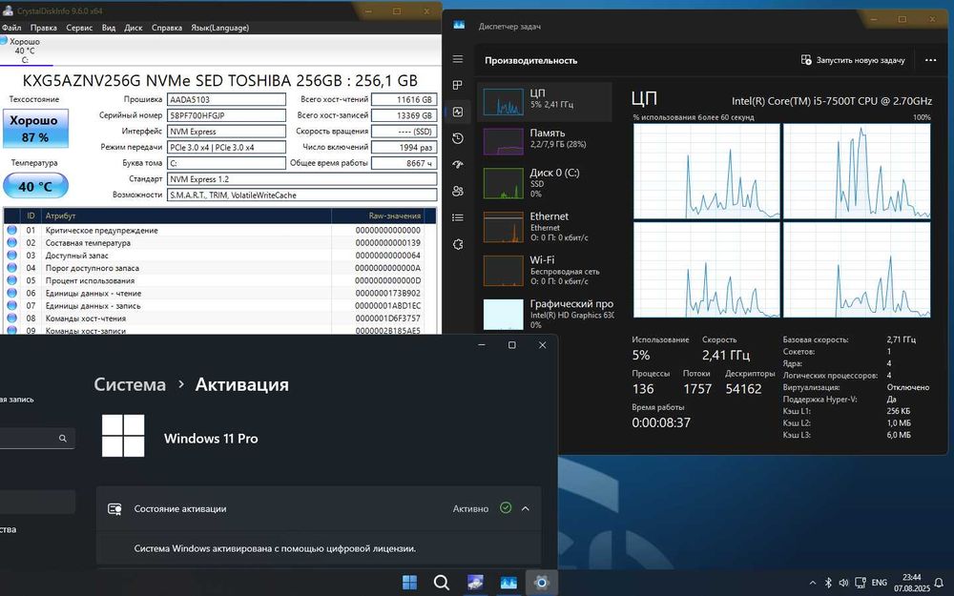Open the Windows Start menu

pyautogui.click(x=410, y=583)
